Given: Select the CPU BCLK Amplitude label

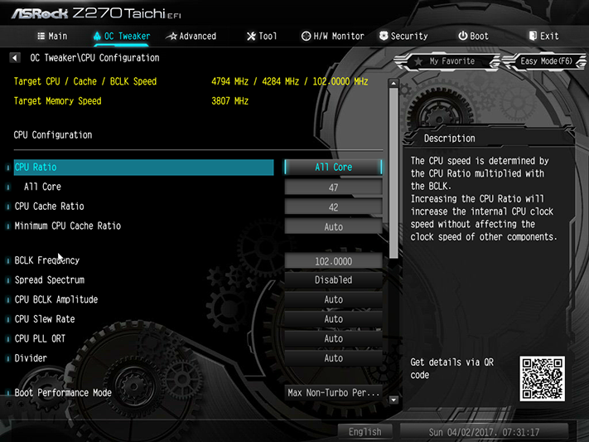Looking at the screenshot, I should tap(56, 299).
